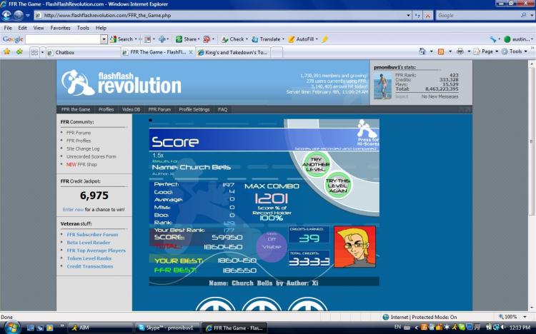
Task: Open the Tab List dropdown arrow
Action: click(42, 52)
